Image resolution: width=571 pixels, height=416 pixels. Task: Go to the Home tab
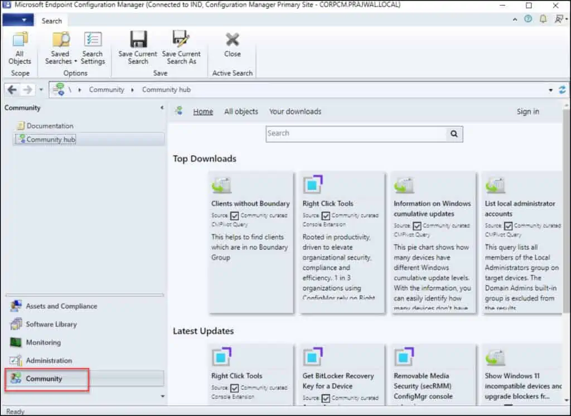(x=203, y=112)
